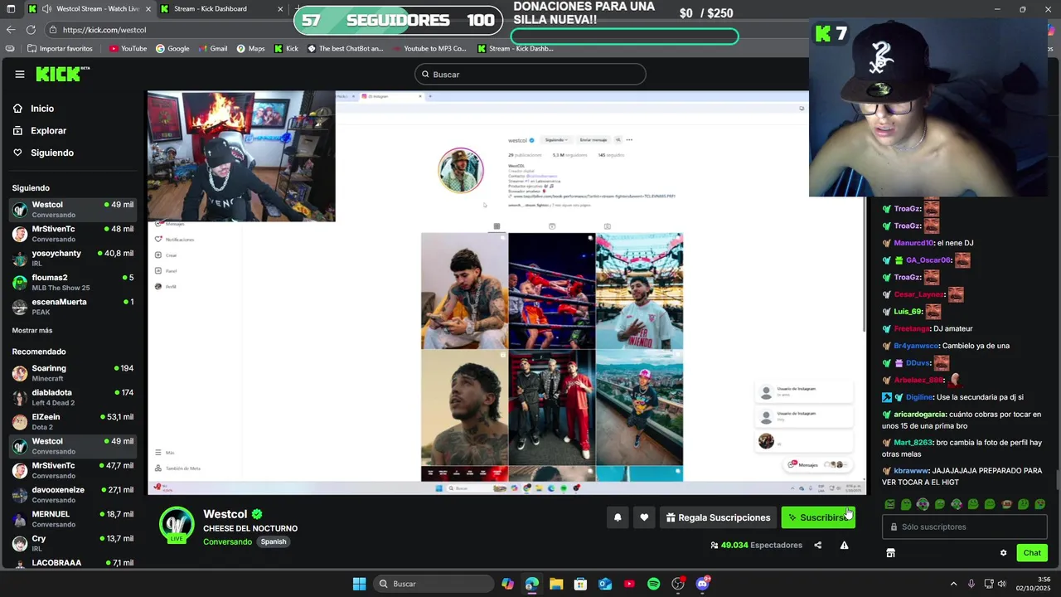1061x597 pixels.
Task: Click chat username Manurcd10
Action: 914,243
